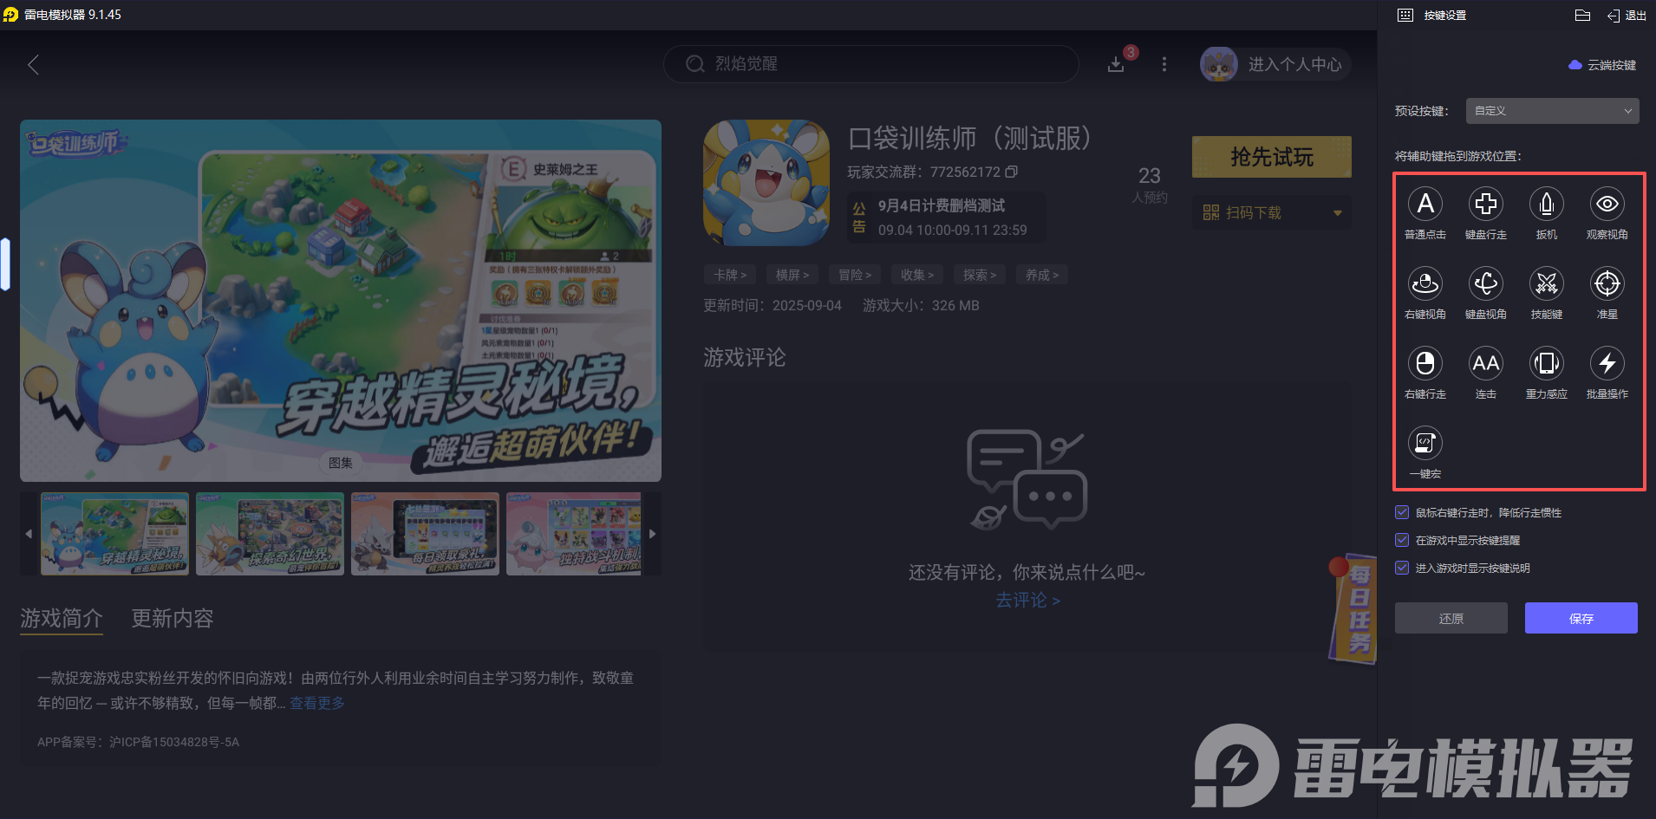Open the downloads icon with badge
This screenshot has height=819, width=1656.
pyautogui.click(x=1117, y=64)
